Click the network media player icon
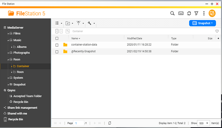The height and width of the screenshot is (128, 222). coord(181,14)
